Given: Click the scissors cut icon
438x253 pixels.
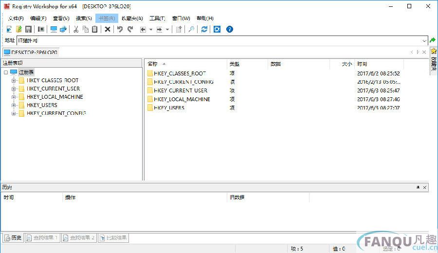Looking at the screenshot, I should [x=76, y=29].
